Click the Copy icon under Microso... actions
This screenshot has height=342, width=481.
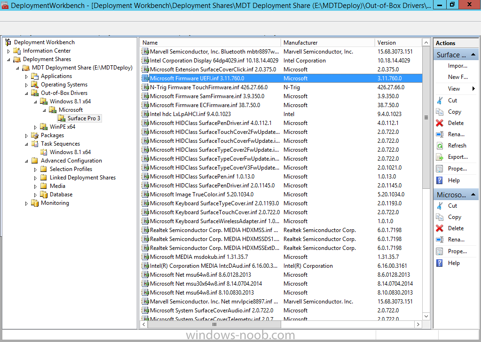440,217
